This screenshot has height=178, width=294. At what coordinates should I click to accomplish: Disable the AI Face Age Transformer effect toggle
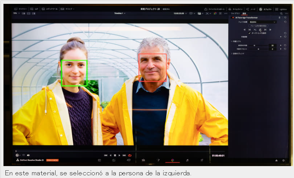tap(233, 18)
